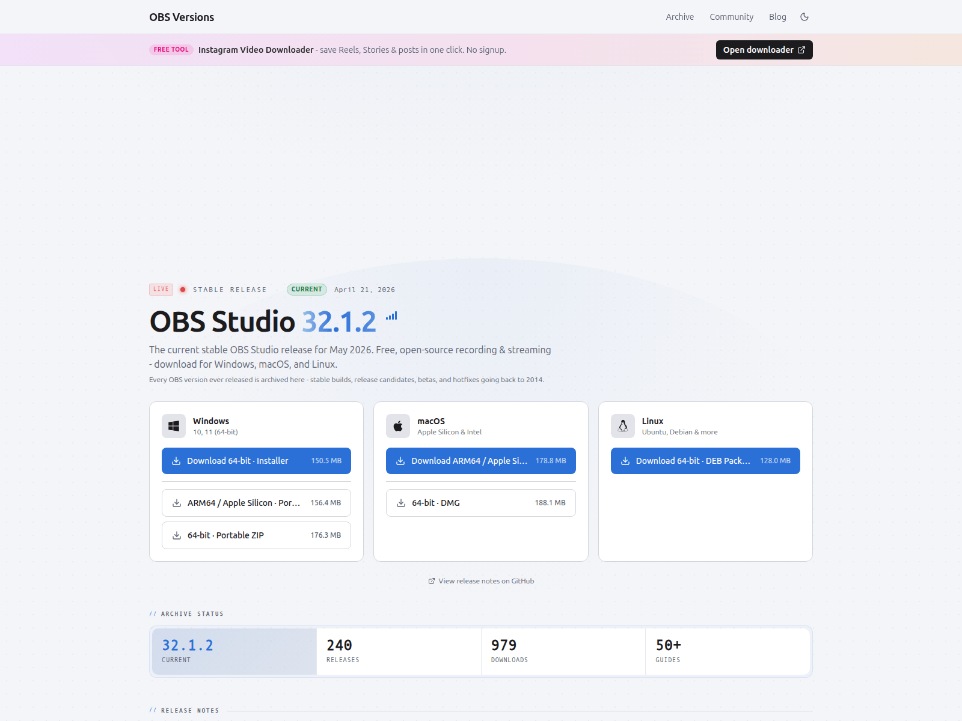The width and height of the screenshot is (962, 721).
Task: Click the Open downloader button
Action: coord(764,50)
